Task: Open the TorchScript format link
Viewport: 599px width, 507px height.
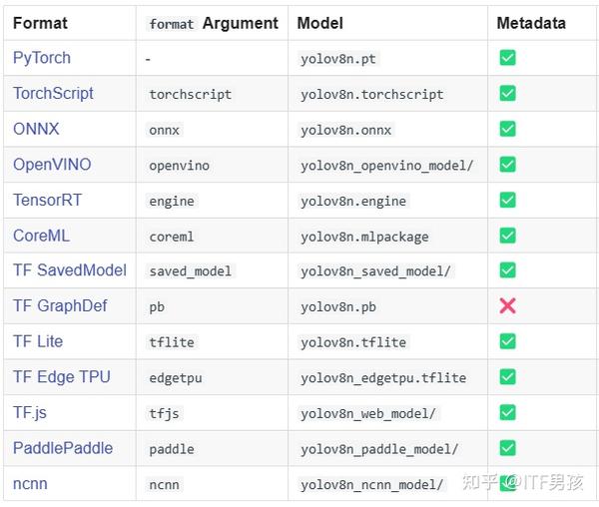Action: pyautogui.click(x=53, y=94)
